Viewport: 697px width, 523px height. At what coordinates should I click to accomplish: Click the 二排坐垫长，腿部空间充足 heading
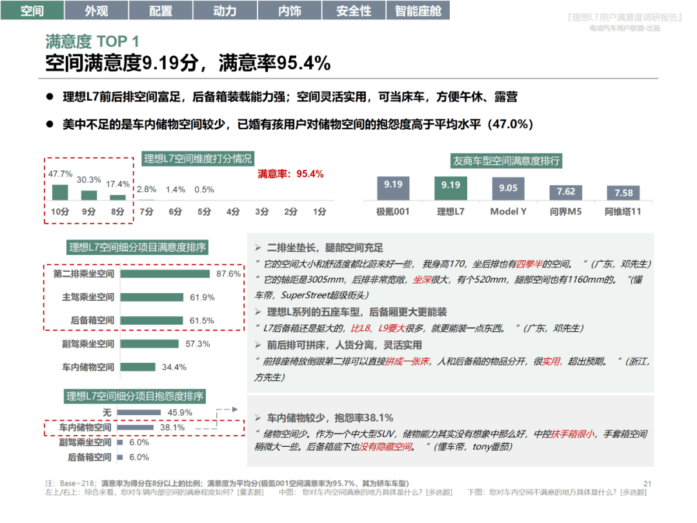pyautogui.click(x=325, y=248)
